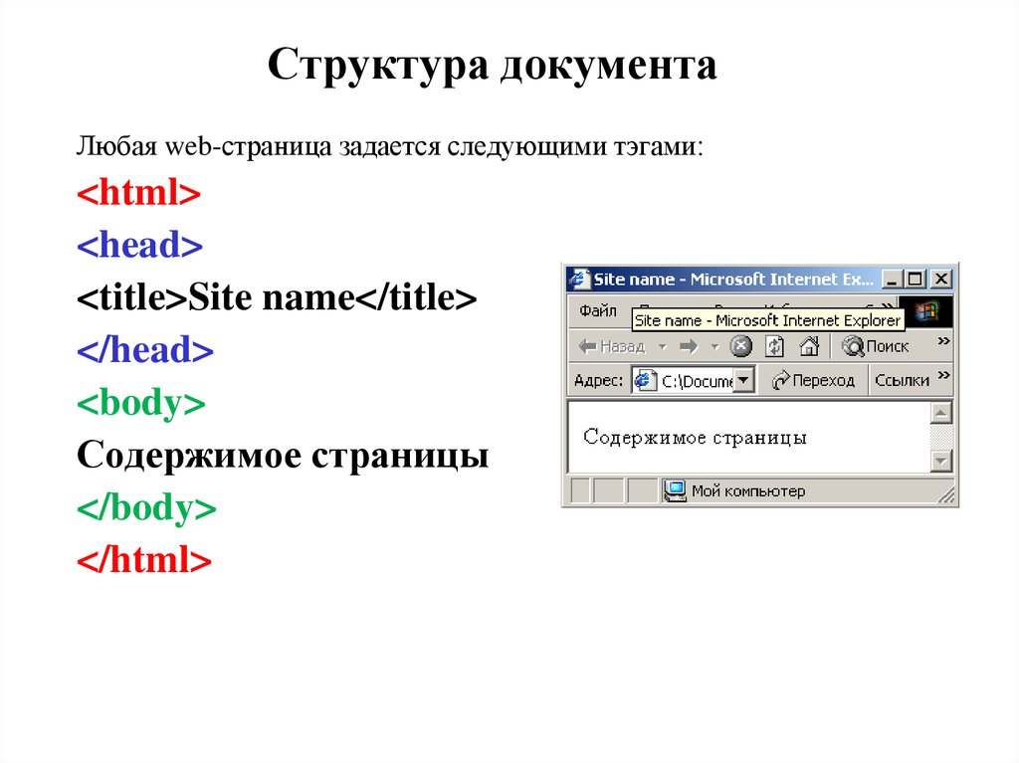Open the Поиск search button

(875, 346)
